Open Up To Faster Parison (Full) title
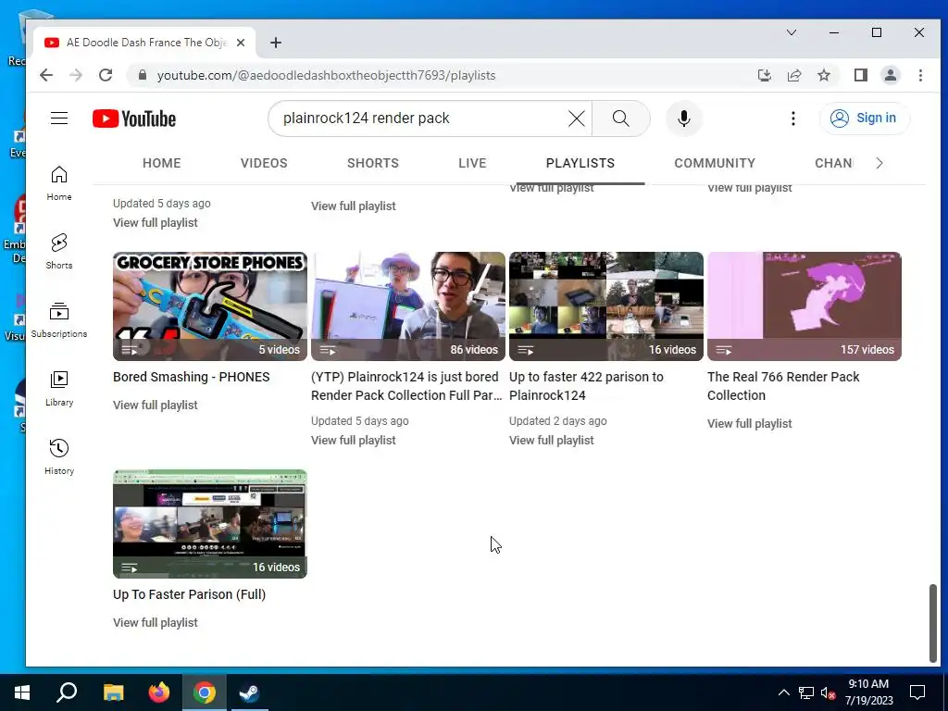This screenshot has width=948, height=711. click(x=189, y=594)
